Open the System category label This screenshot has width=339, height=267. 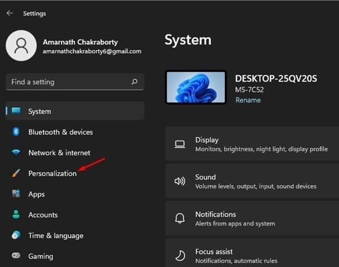pyautogui.click(x=40, y=111)
